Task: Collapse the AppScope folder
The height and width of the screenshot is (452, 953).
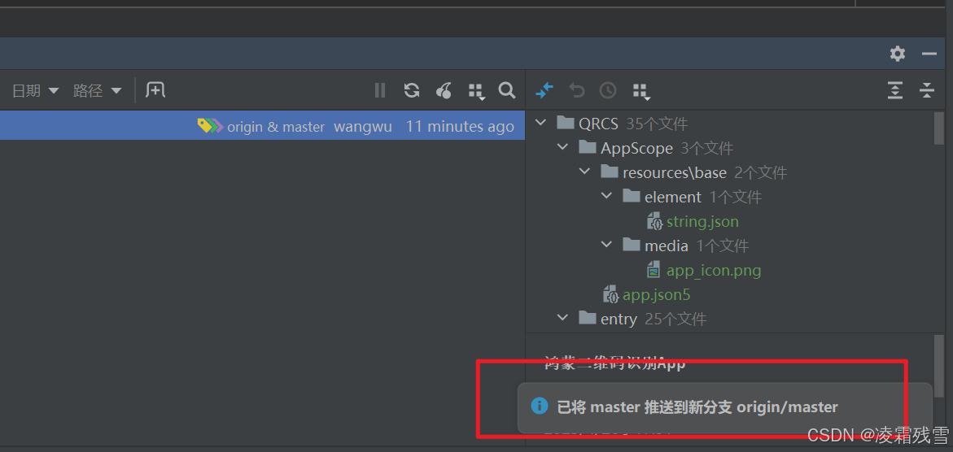Action: pos(563,148)
